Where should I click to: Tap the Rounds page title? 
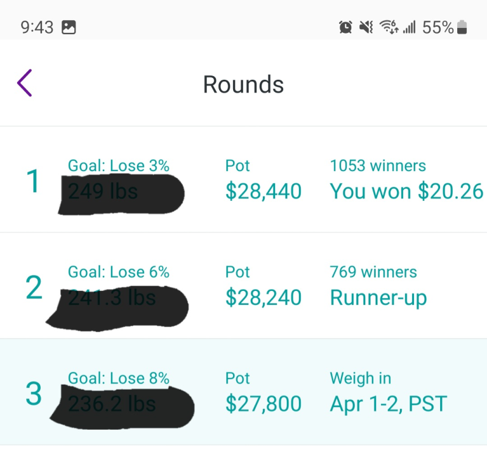[x=243, y=85]
